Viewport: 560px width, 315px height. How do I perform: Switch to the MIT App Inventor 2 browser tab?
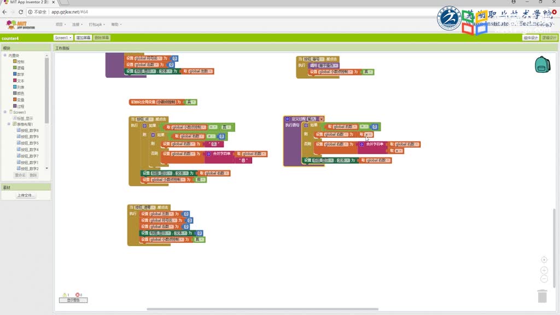pos(28,3)
